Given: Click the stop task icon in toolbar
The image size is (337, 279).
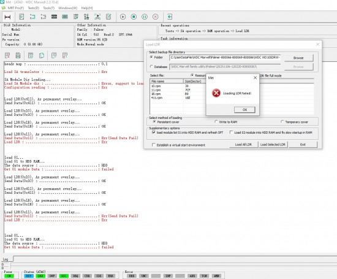Looking at the screenshot, I should (134, 17).
